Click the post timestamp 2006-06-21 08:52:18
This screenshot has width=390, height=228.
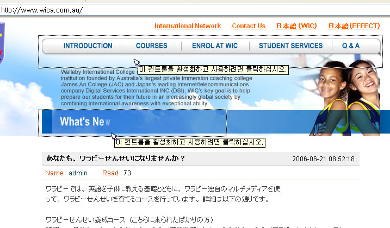(323, 159)
